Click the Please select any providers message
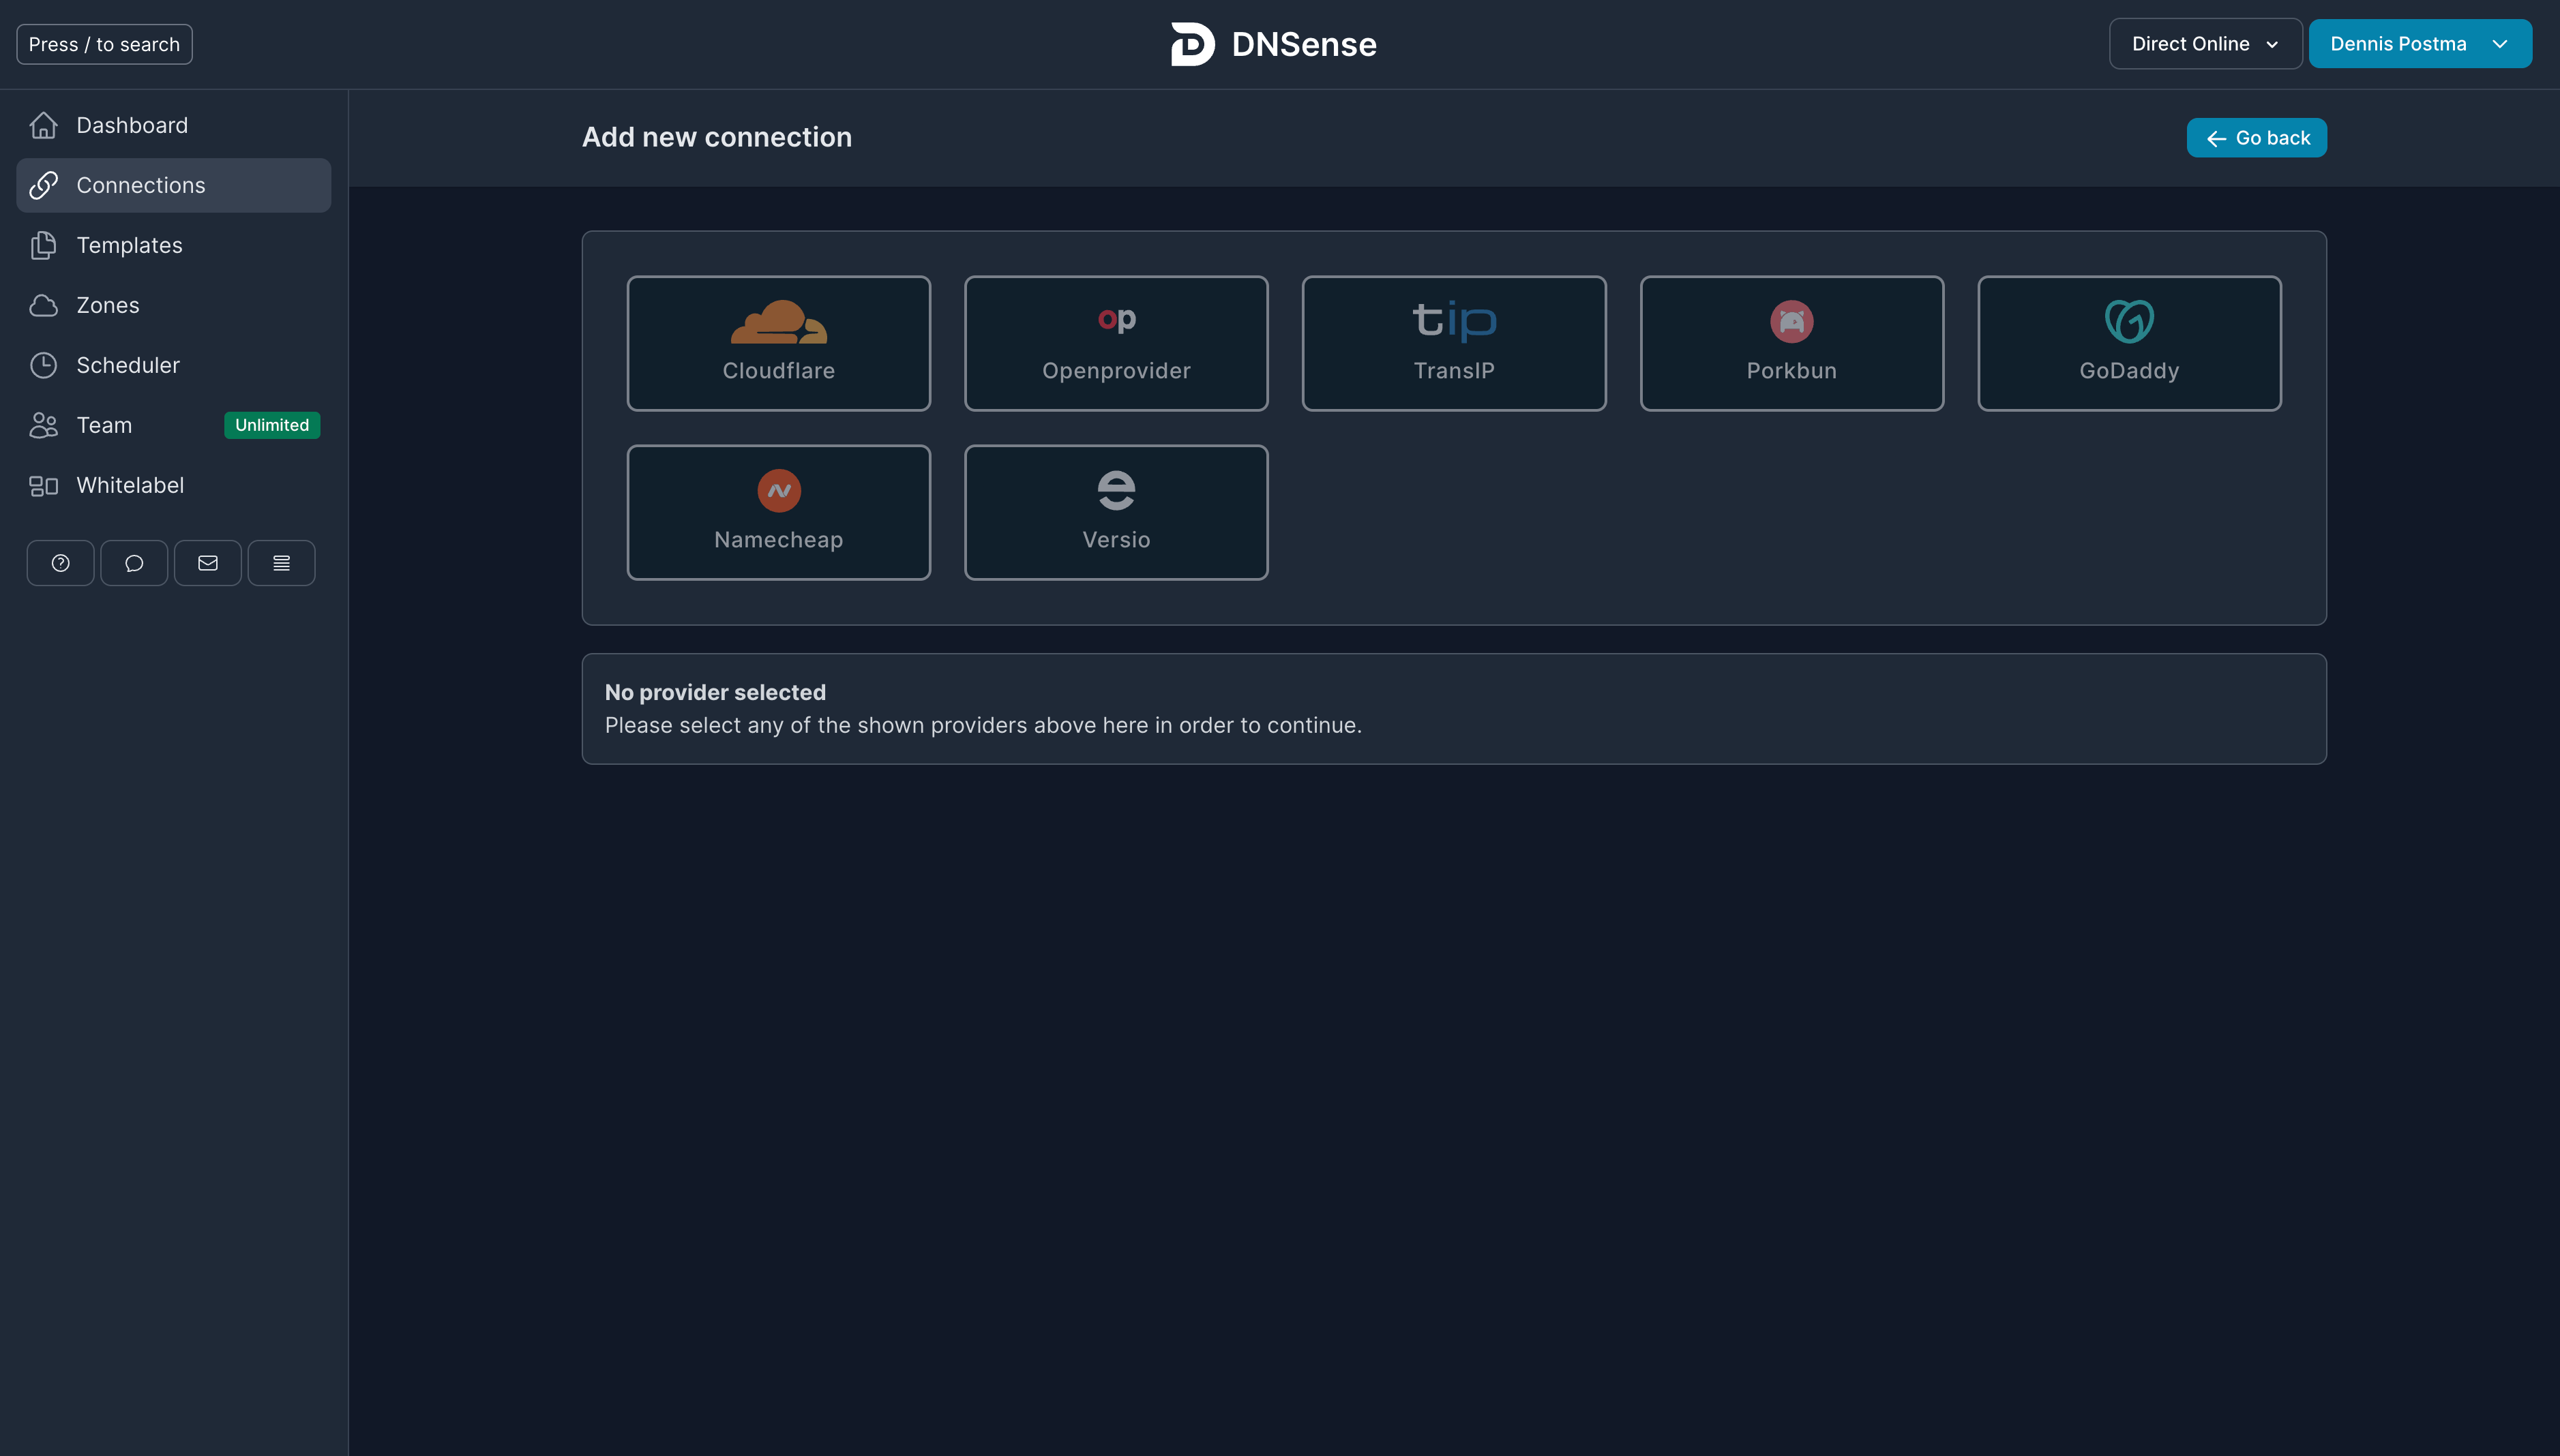This screenshot has height=1456, width=2560. click(x=983, y=725)
